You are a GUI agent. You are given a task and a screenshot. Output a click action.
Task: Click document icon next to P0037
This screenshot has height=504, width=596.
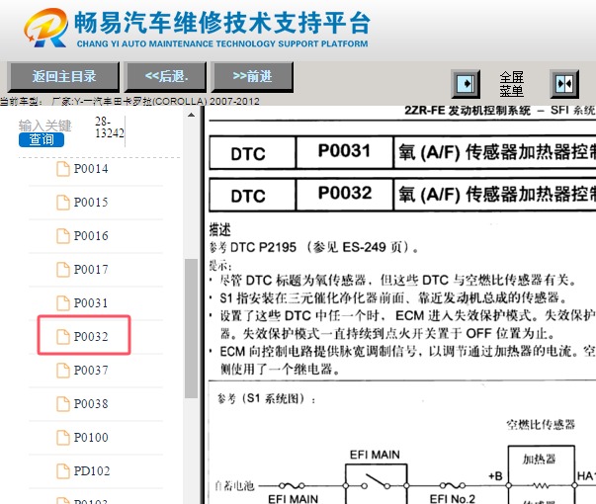tap(63, 370)
